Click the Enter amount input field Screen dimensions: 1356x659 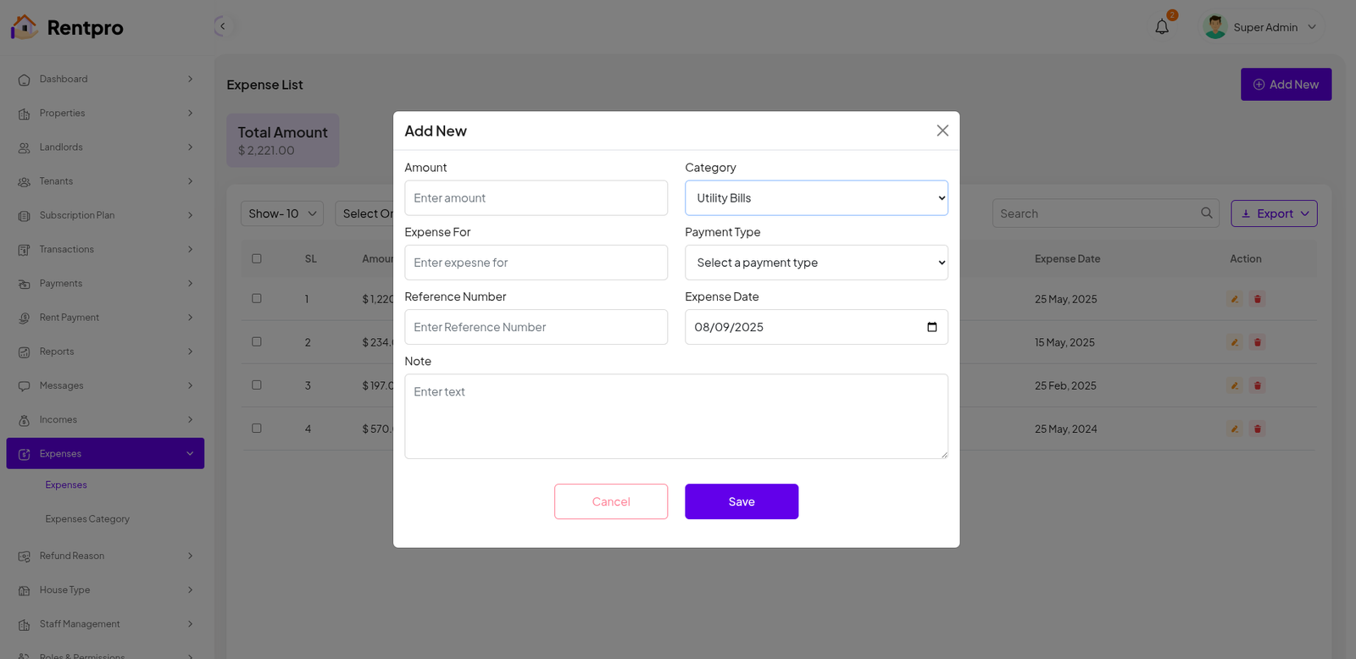pyautogui.click(x=536, y=198)
